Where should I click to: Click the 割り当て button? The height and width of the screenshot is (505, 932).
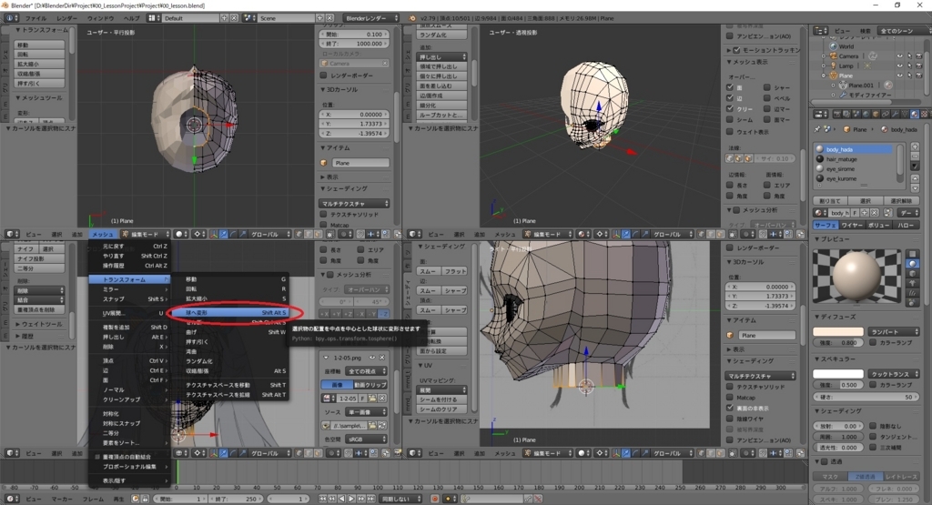click(x=830, y=200)
